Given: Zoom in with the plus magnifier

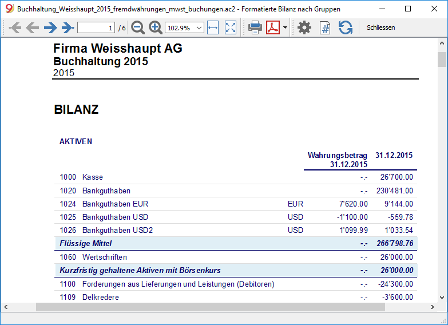Looking at the screenshot, I should [x=156, y=27].
